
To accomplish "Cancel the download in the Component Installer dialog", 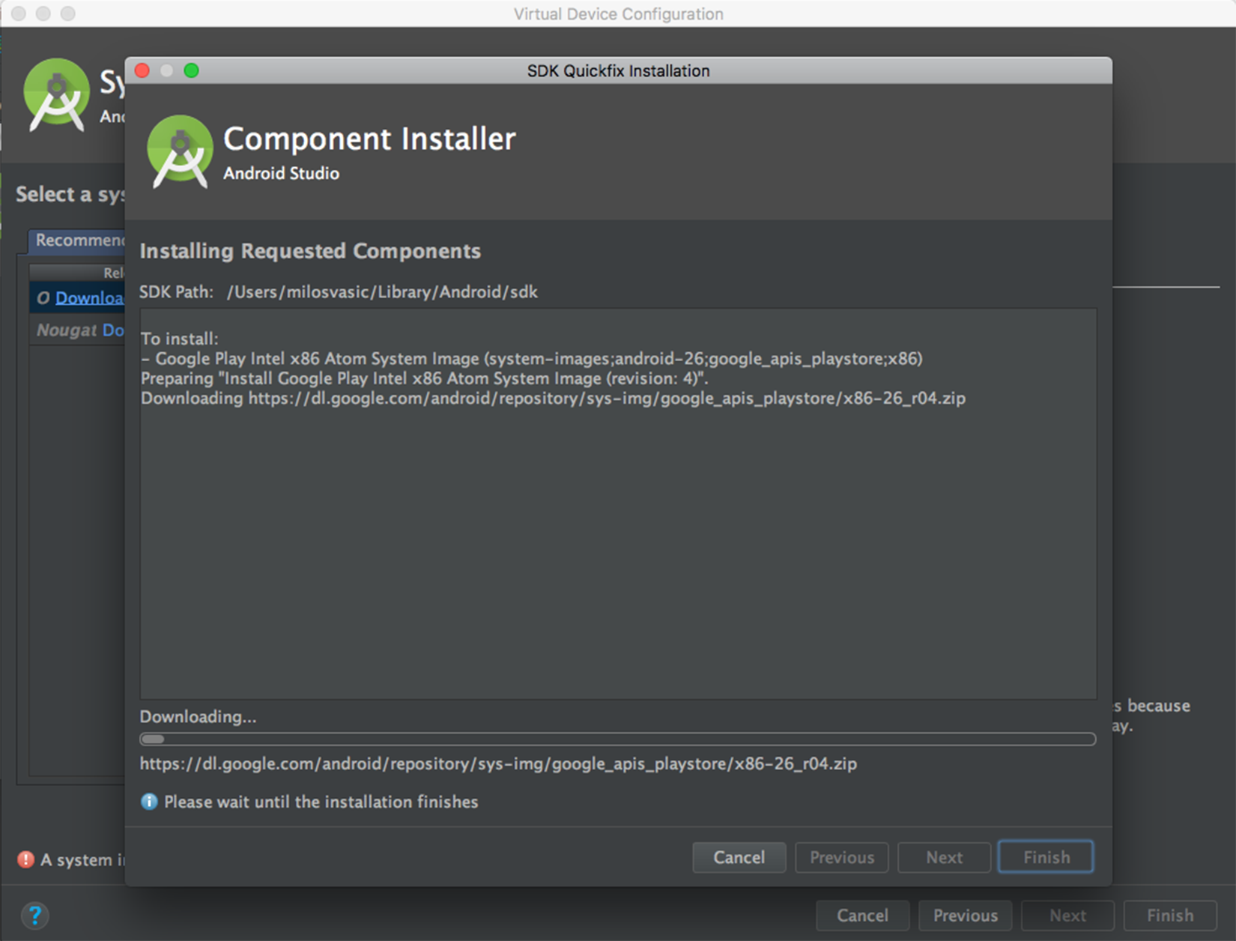I will [739, 857].
